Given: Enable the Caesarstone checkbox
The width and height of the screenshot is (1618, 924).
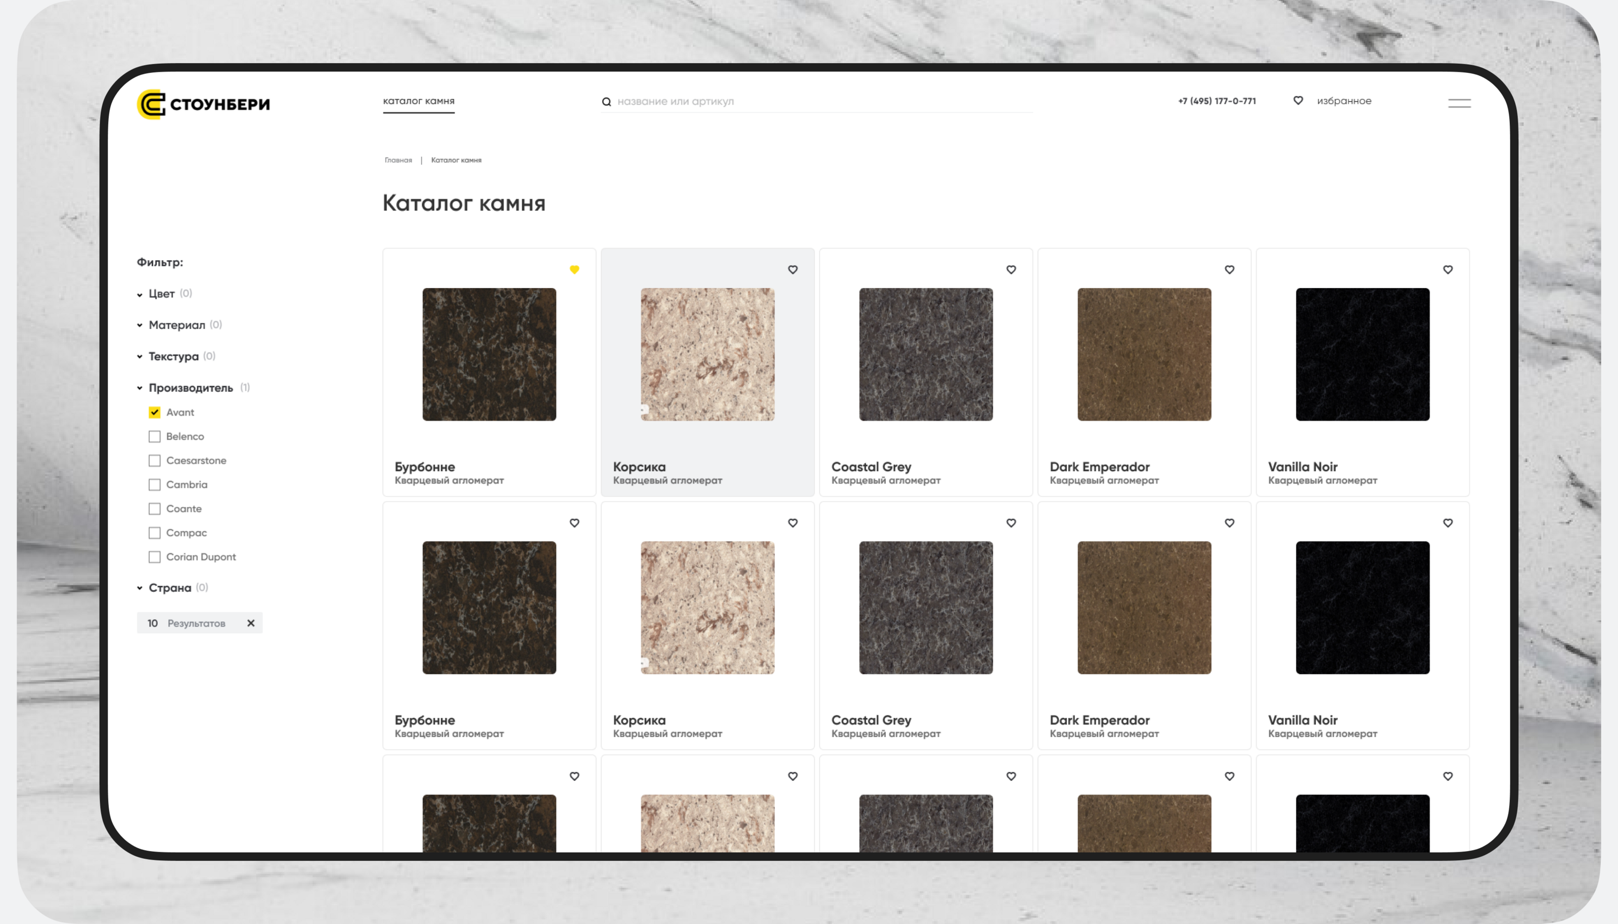Looking at the screenshot, I should tap(154, 460).
